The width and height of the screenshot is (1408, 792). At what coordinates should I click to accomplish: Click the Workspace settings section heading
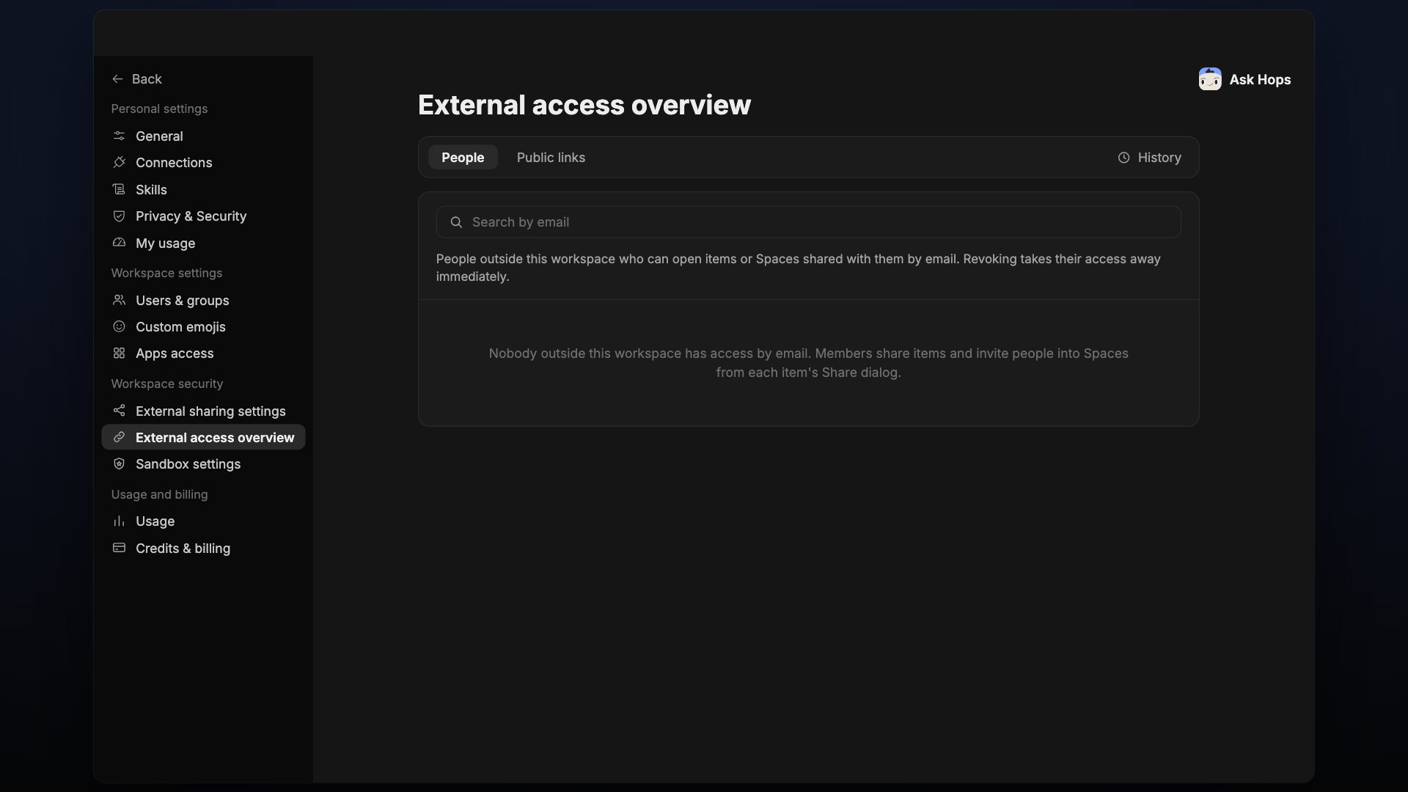[x=166, y=273]
